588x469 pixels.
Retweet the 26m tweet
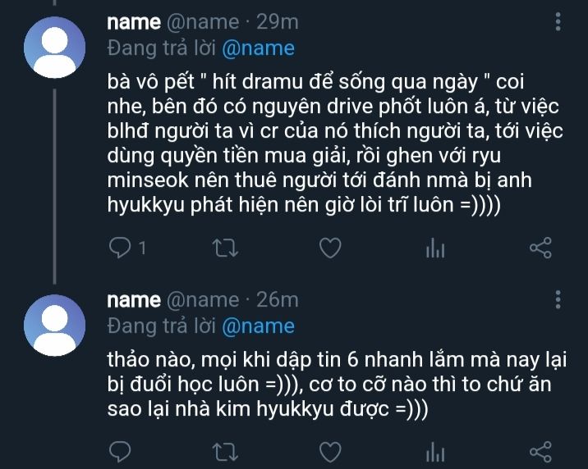223,451
